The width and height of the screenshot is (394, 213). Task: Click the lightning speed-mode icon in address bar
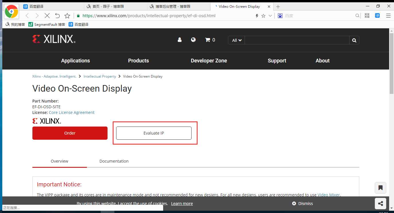click(x=257, y=16)
